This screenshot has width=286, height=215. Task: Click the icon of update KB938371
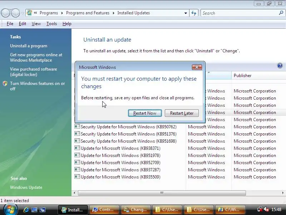[77, 148]
